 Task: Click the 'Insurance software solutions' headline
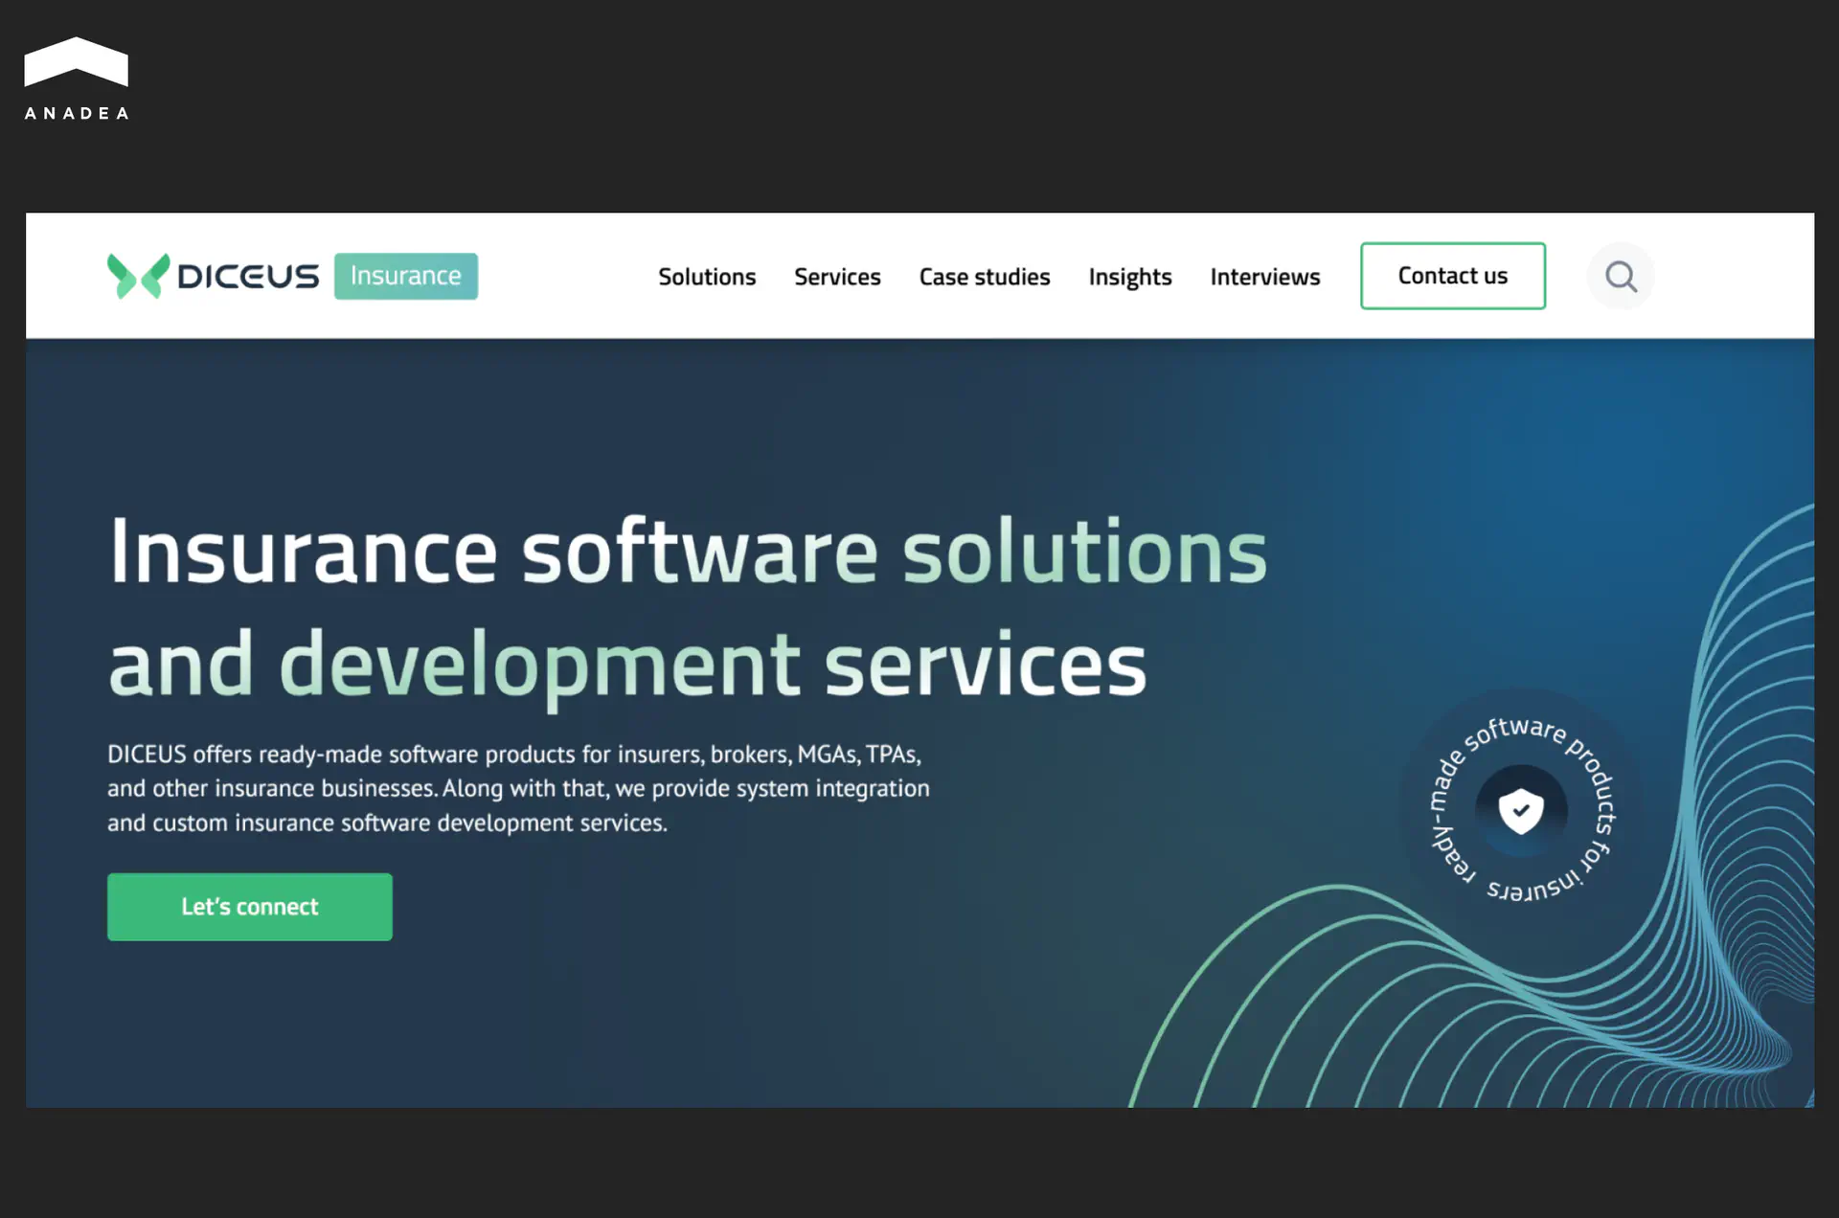coord(688,551)
